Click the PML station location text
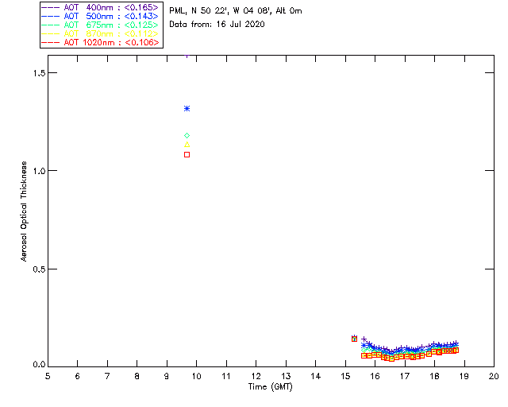508x407 pixels. pos(235,11)
